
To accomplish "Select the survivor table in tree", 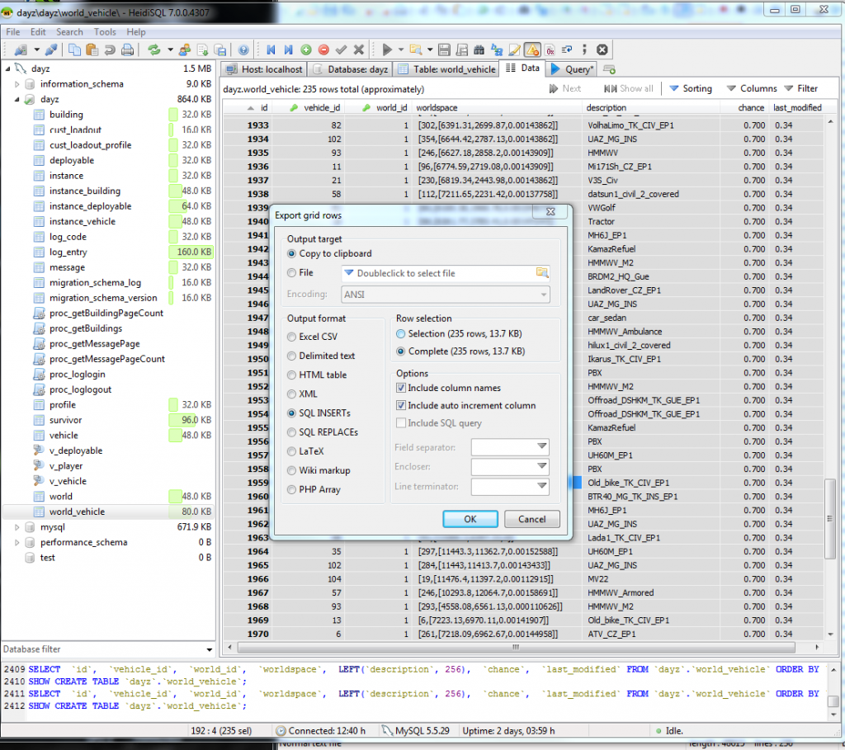I will 65,420.
